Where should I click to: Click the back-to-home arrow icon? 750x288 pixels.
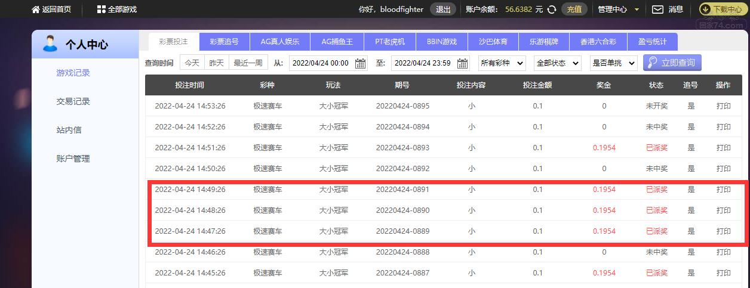[35, 10]
